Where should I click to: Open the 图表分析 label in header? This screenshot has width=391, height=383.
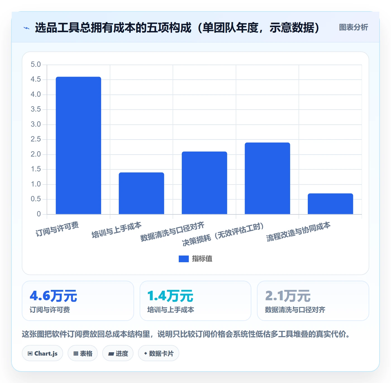coord(353,27)
